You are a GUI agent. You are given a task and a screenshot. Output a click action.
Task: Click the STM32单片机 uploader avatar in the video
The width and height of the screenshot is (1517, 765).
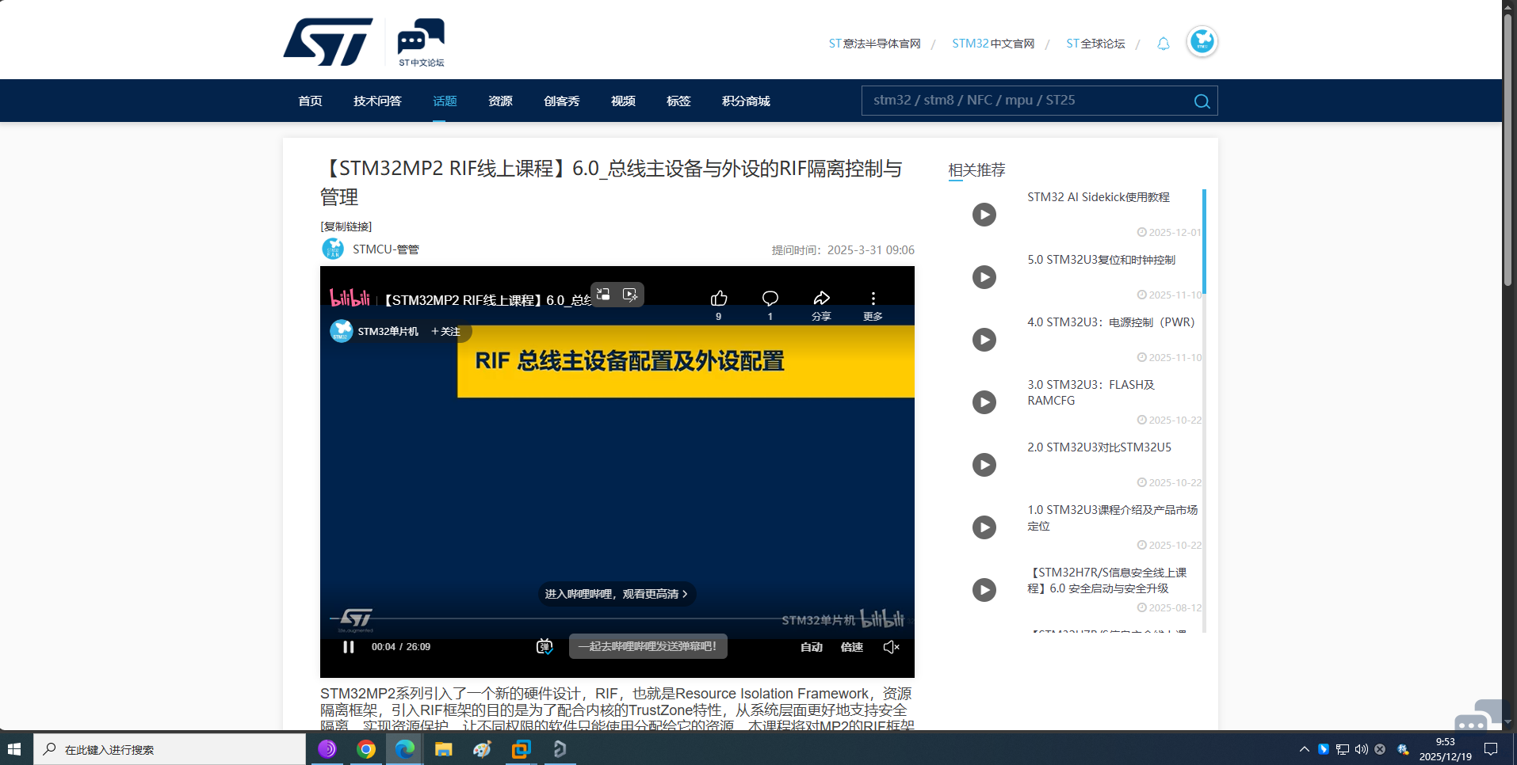tap(341, 331)
